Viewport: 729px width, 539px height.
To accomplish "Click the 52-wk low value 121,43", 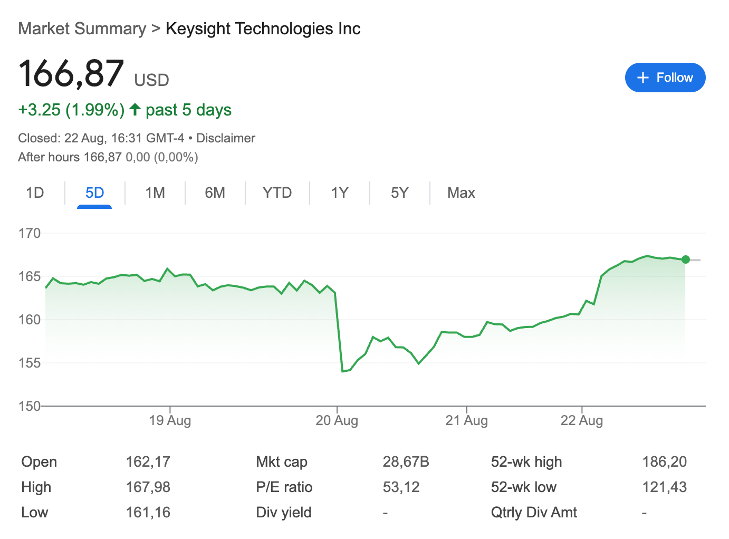I will coord(665,487).
